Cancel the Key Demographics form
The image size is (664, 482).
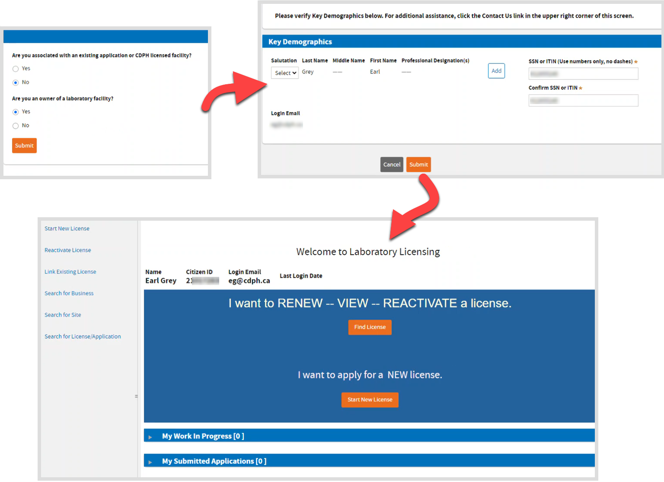click(x=392, y=165)
